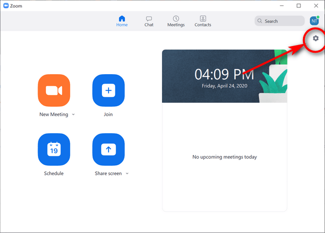Click into the Search field

coord(279,21)
